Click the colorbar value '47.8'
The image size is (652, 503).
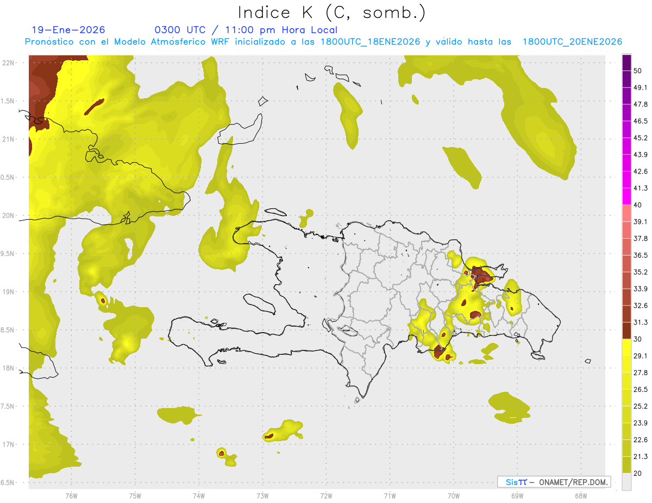pos(641,104)
